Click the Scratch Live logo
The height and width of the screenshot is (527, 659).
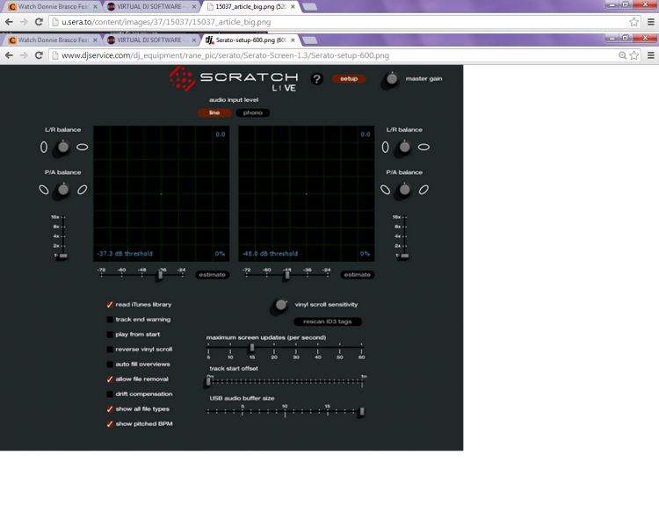click(234, 79)
